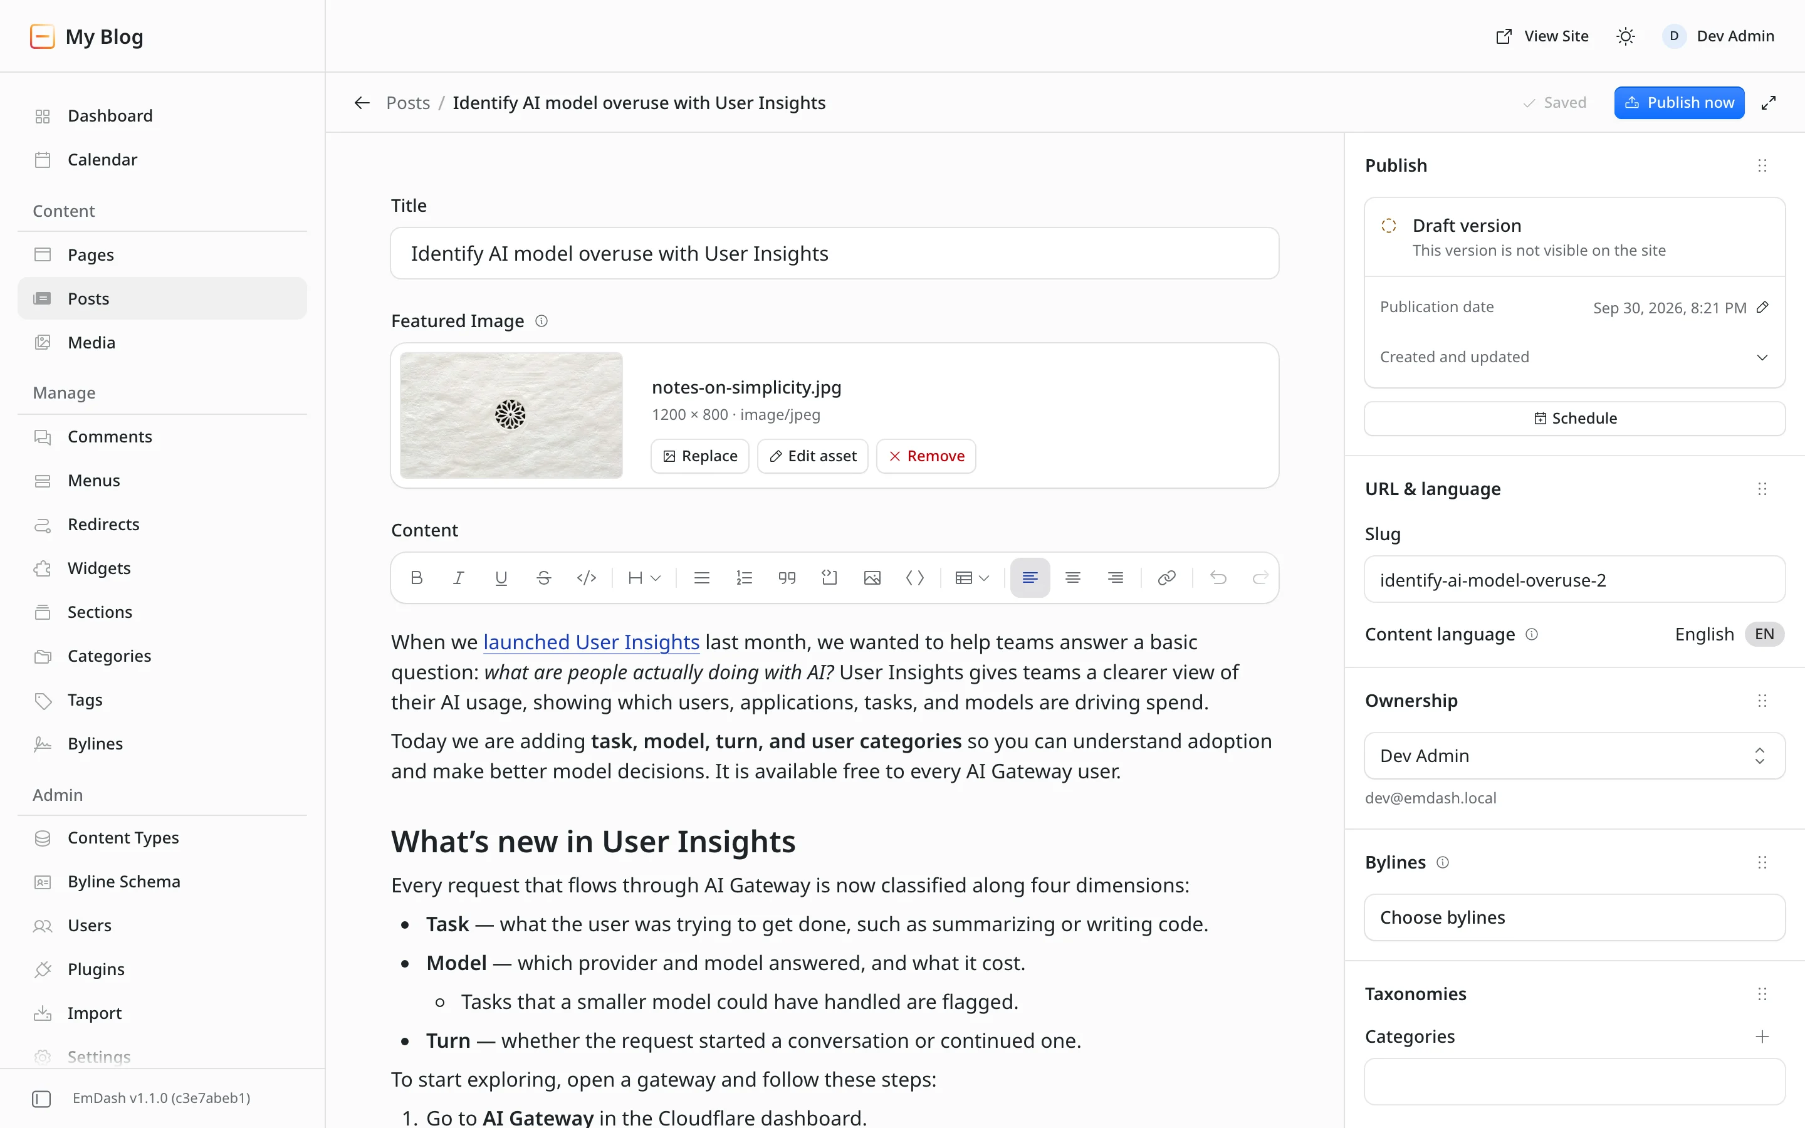The height and width of the screenshot is (1128, 1805).
Task: Collapse the sidebar using bottom panel icon
Action: point(42,1098)
